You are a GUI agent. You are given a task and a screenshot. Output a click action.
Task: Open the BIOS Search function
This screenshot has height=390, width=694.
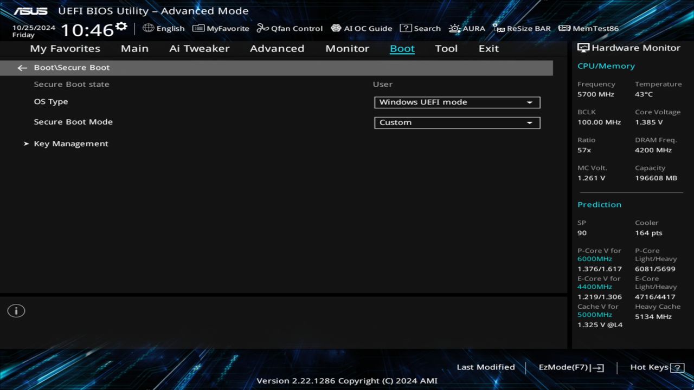420,28
